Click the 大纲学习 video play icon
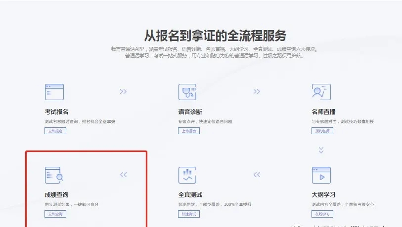The image size is (402, 227). (x=321, y=175)
